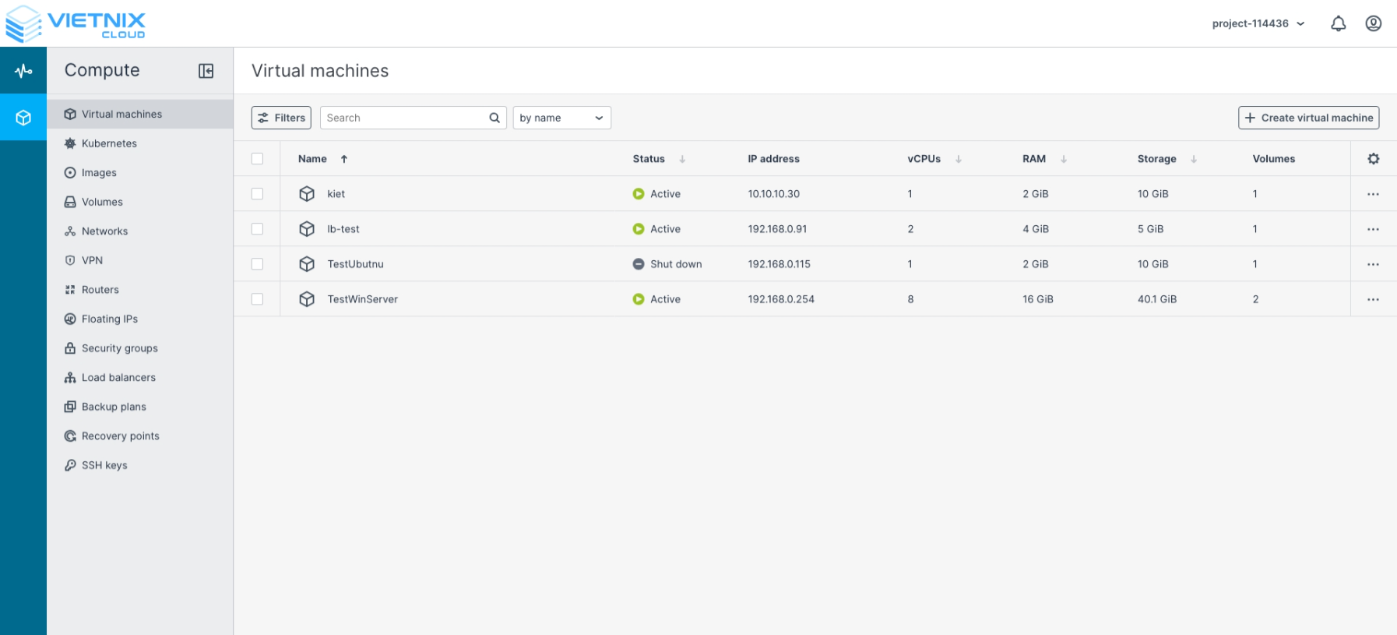Click the search magnifier icon
This screenshot has height=635, width=1397.
coord(494,118)
